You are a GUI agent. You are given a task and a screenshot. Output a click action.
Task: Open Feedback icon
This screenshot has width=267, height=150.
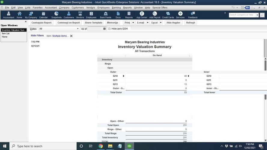(193, 15)
